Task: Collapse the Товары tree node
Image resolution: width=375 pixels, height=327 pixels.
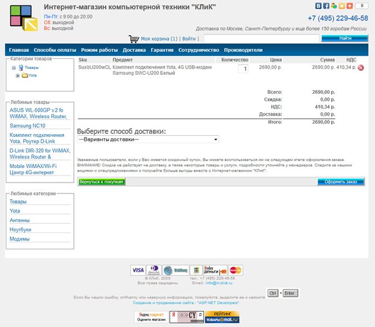Action: coord(14,68)
